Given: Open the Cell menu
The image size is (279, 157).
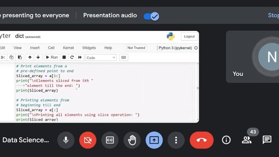Looking at the screenshot, I should pos(51,48).
